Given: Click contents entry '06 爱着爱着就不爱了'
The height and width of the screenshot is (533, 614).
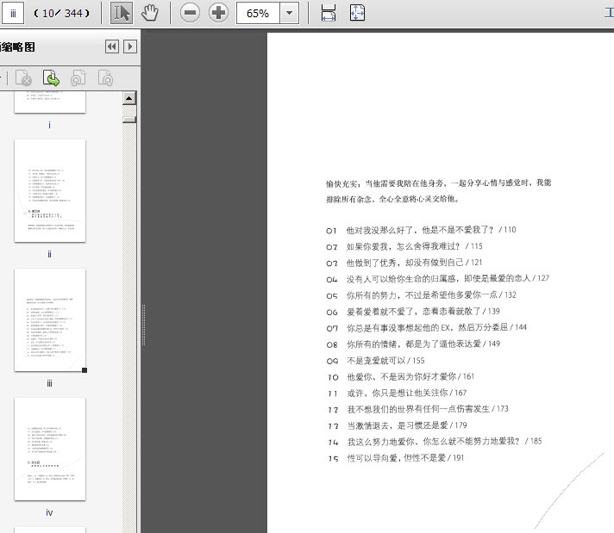Looking at the screenshot, I should pos(413,312).
